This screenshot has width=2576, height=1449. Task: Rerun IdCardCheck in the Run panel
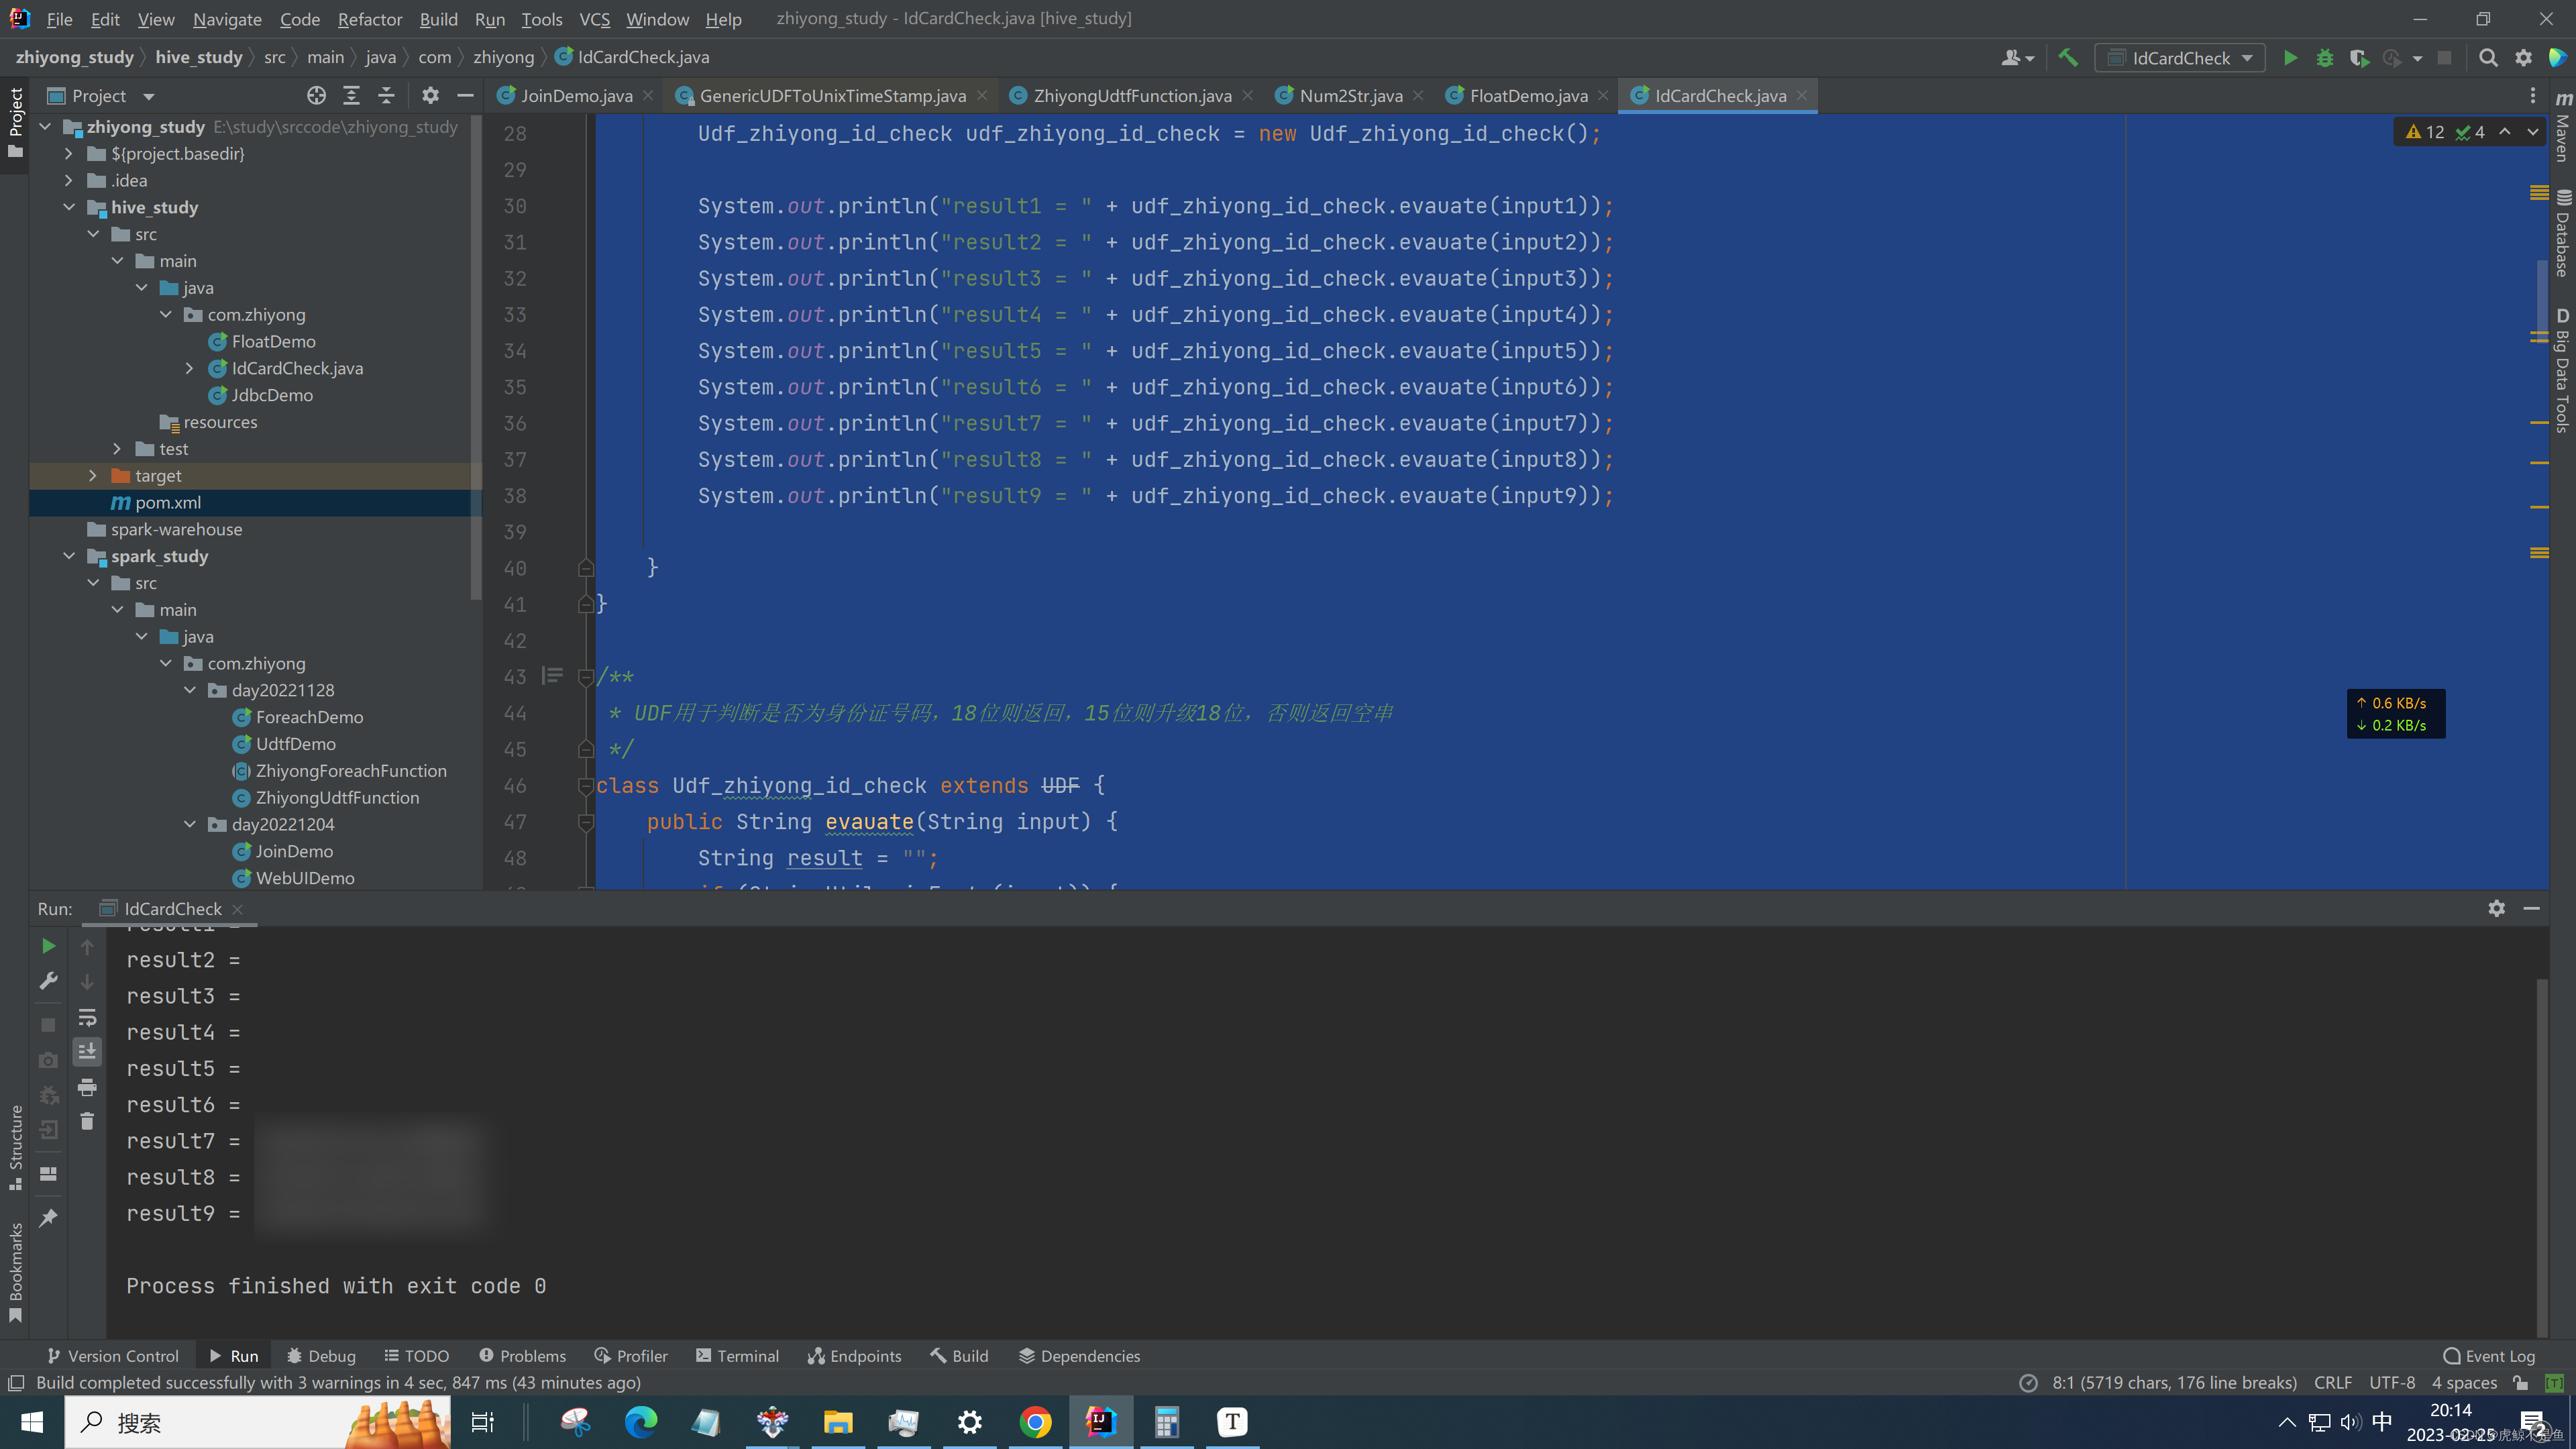48,946
